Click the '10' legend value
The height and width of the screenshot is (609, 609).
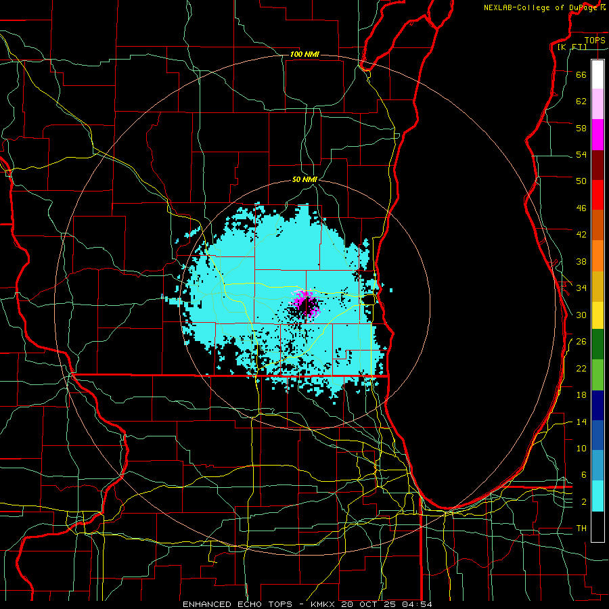tap(581, 449)
